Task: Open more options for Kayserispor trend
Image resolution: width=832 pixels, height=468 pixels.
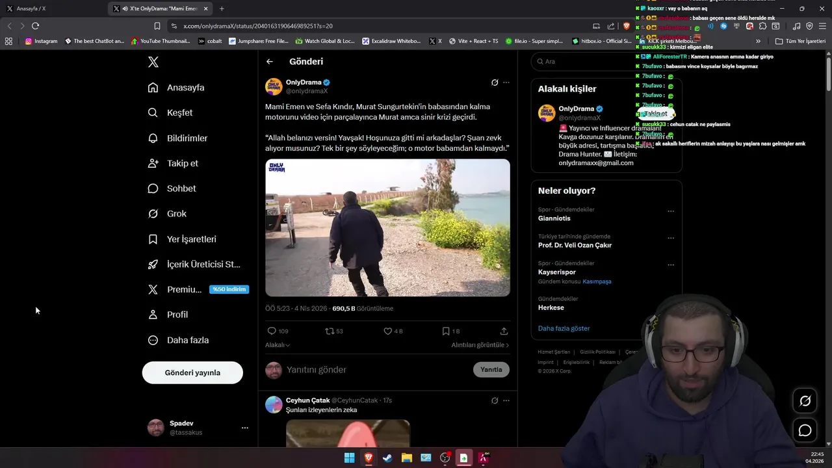Action: [x=671, y=265]
